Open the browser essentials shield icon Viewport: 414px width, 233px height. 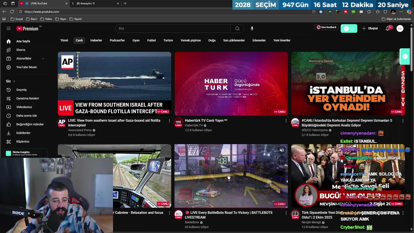click(385, 12)
